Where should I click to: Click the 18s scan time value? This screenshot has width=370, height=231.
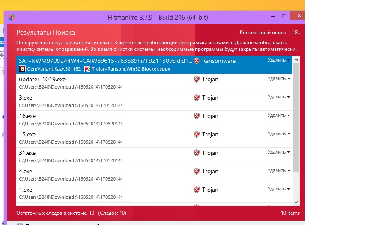(x=296, y=33)
